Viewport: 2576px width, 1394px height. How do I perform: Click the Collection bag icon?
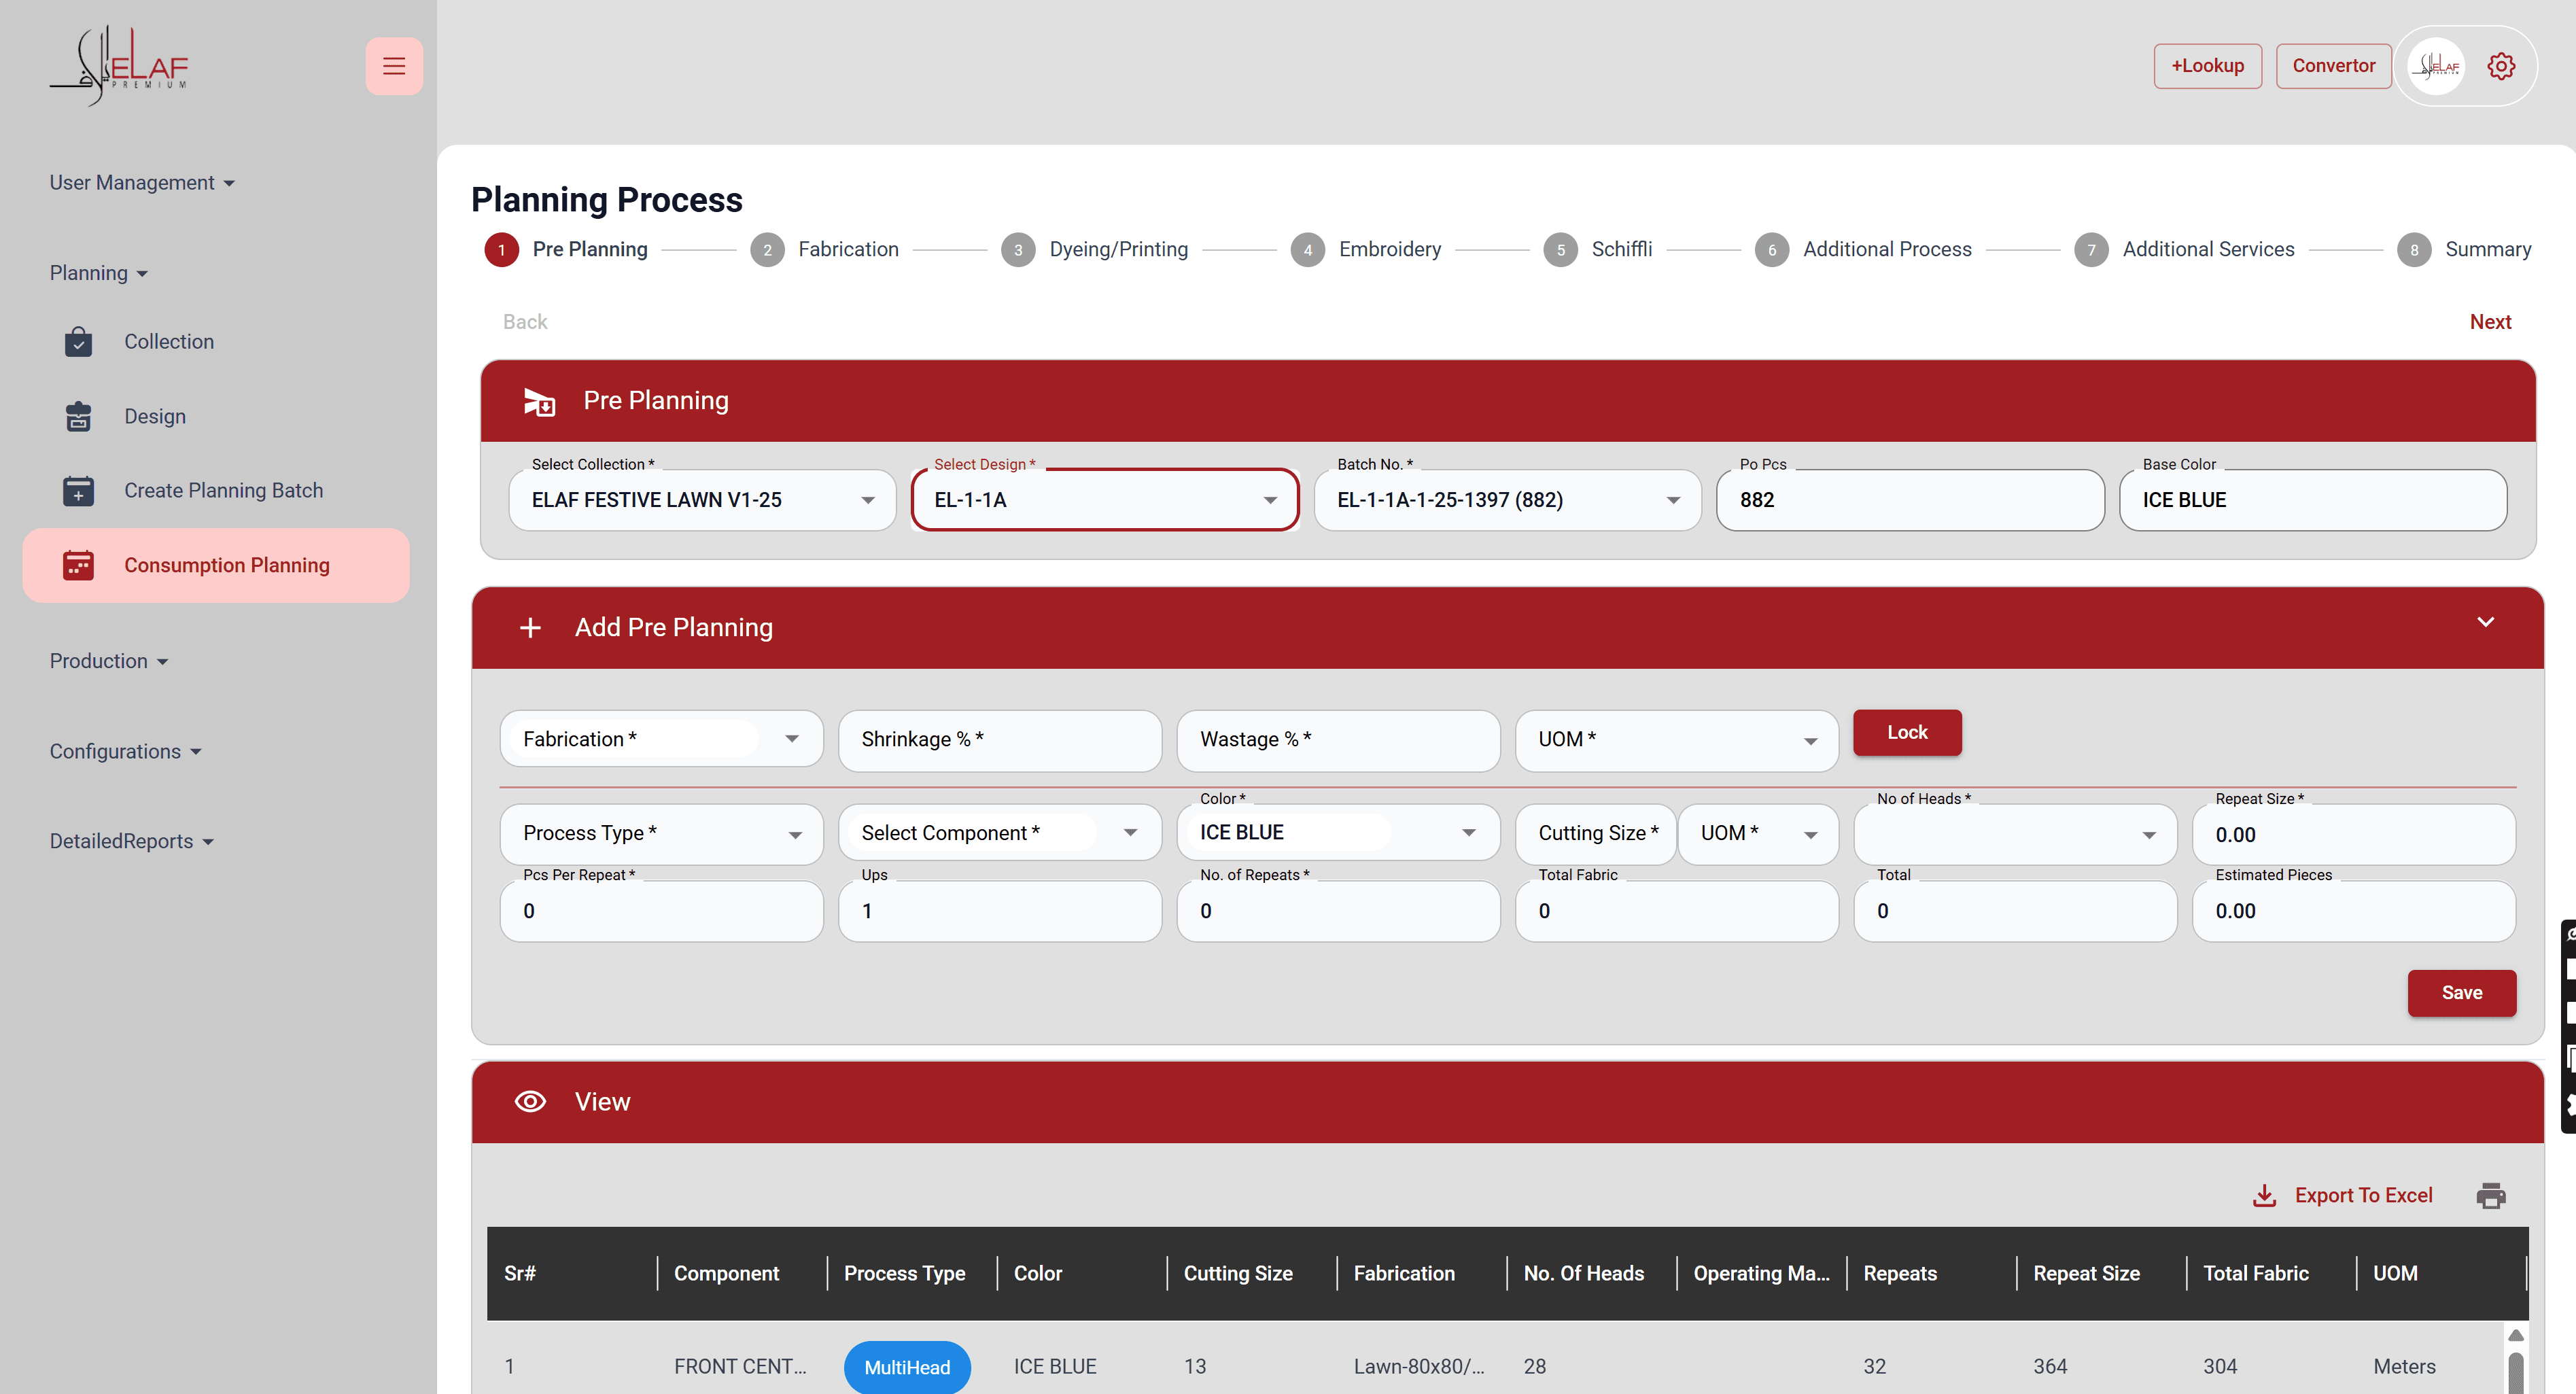(x=78, y=341)
